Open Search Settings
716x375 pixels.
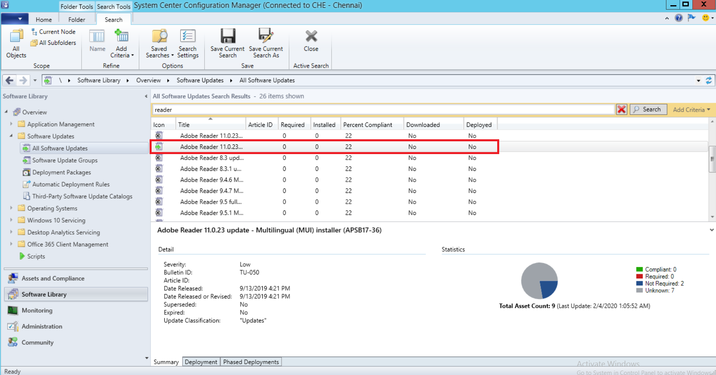point(188,44)
